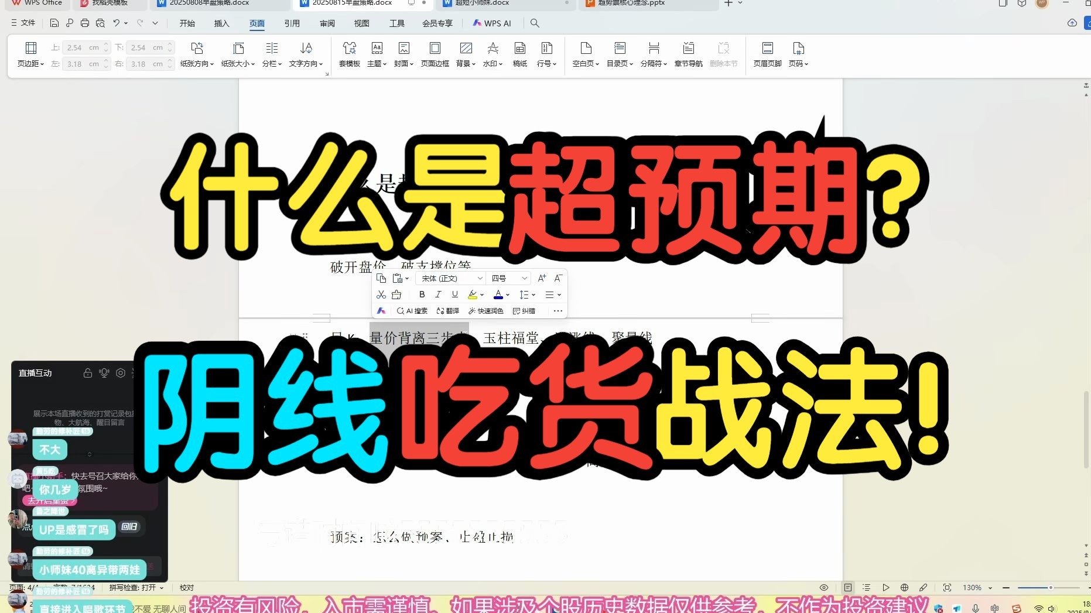
Task: Click the WPS AI logo in floating toolbar
Action: [x=381, y=311]
